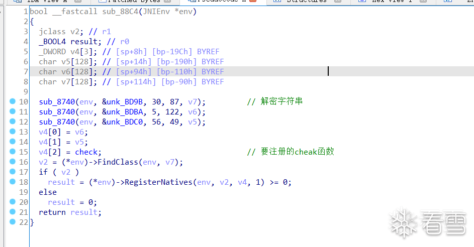Open sub_8740 call on line 11

56,112
